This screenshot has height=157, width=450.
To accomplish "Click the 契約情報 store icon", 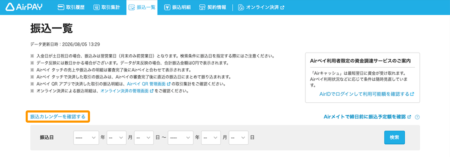I will 202,7.
